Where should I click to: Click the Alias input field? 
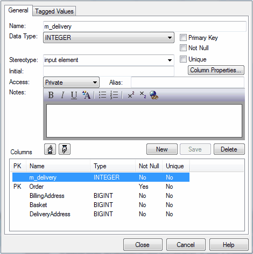coord(188,83)
